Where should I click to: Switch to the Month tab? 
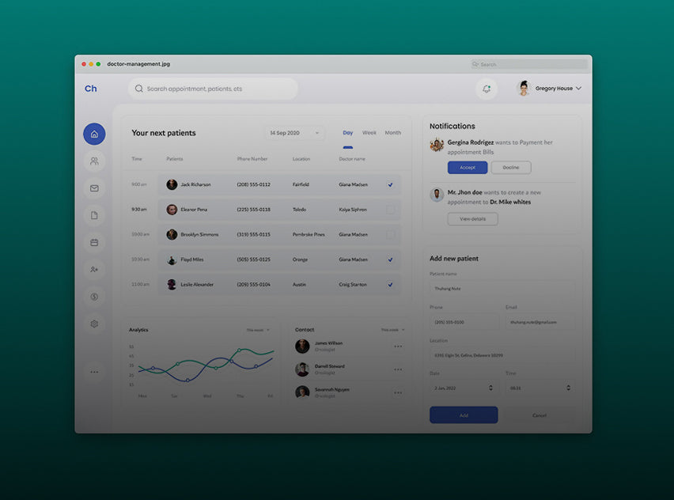(392, 133)
